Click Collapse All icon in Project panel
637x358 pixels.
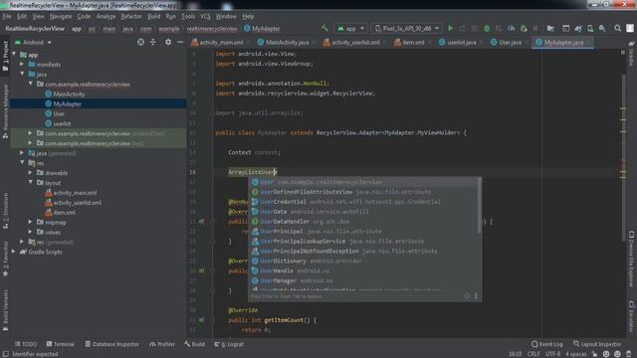153,42
